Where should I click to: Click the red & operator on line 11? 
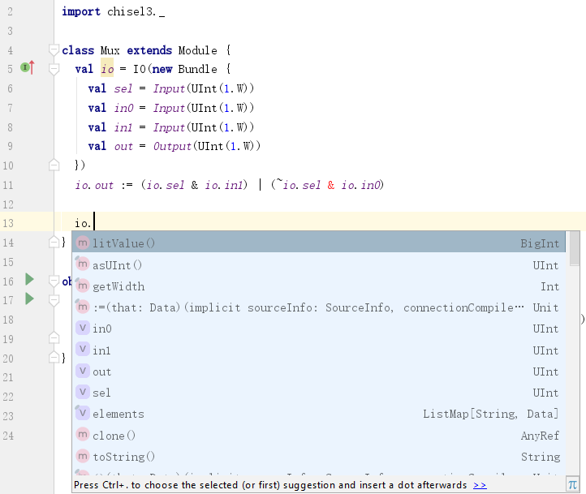pyautogui.click(x=331, y=185)
